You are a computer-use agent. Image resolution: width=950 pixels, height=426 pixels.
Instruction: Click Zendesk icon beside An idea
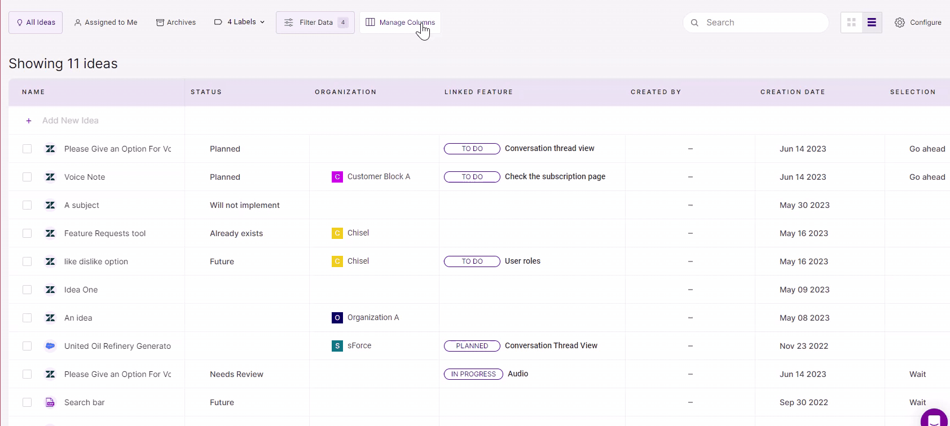click(50, 318)
